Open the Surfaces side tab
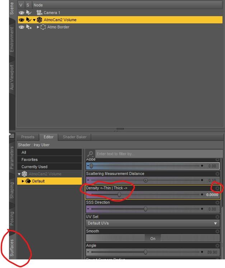 point(12,248)
